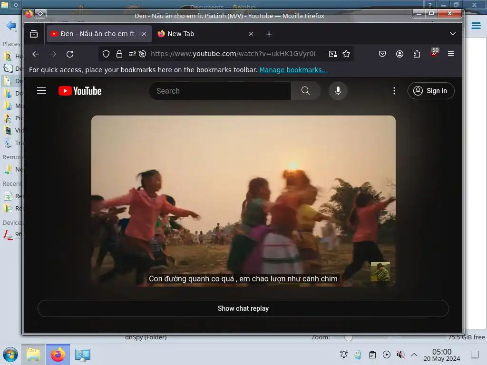Viewport: 487px width, 365px height.
Task: Open system settings taskbar icon
Action: (x=83, y=355)
